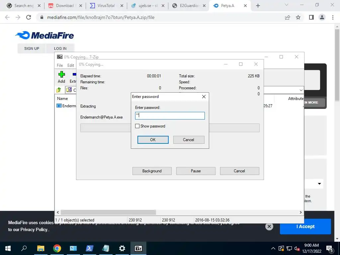This screenshot has height=255, width=340.
Task: Pause the copying operation
Action: 196,171
